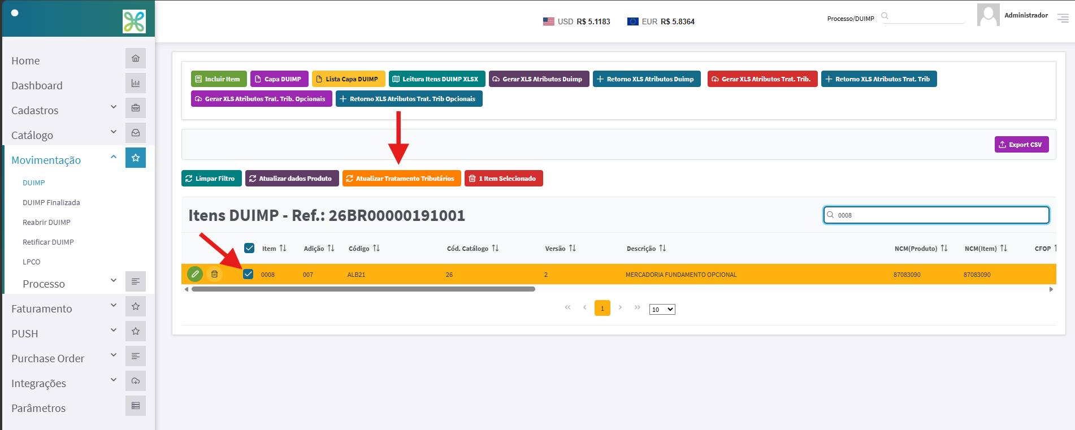1075x430 pixels.
Task: Click the green edit pencil for item 0008
Action: pyautogui.click(x=195, y=274)
